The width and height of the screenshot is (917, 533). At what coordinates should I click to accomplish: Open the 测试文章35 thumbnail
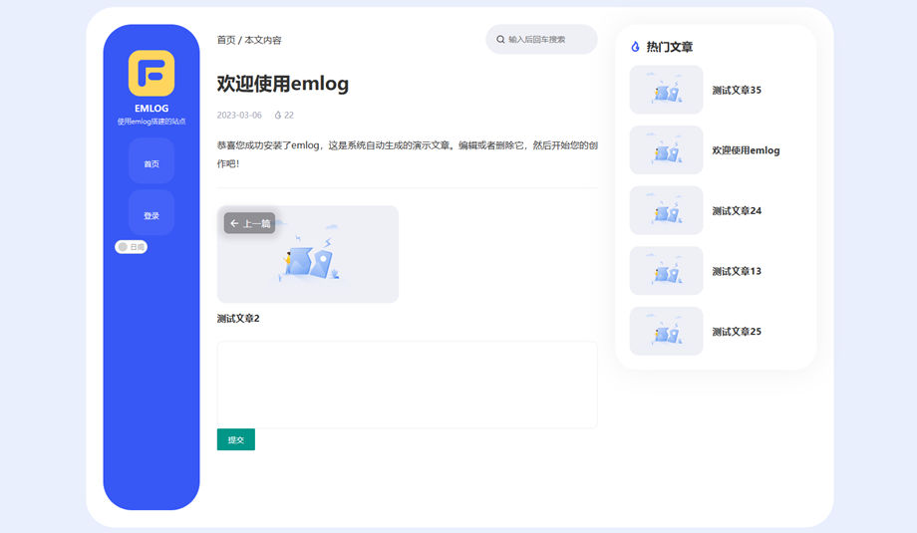(x=666, y=90)
